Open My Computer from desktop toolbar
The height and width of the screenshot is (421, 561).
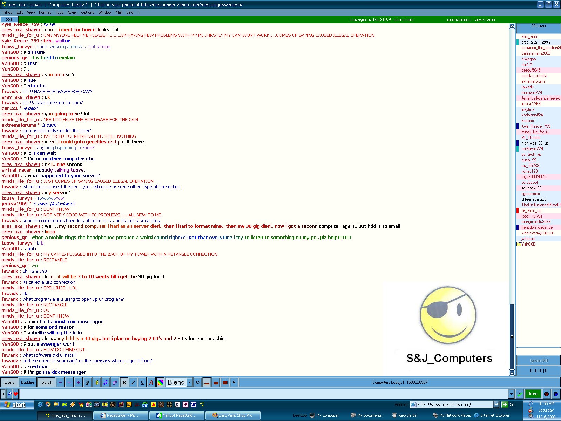324,415
